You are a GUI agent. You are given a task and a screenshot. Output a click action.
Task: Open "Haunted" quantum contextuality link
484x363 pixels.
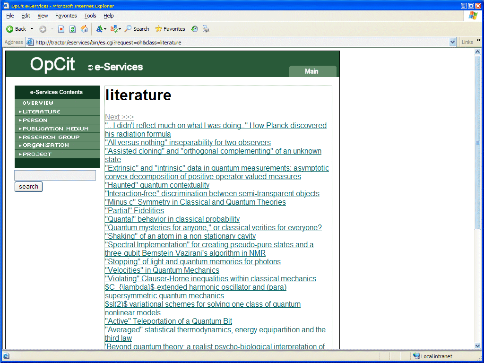[x=157, y=185]
